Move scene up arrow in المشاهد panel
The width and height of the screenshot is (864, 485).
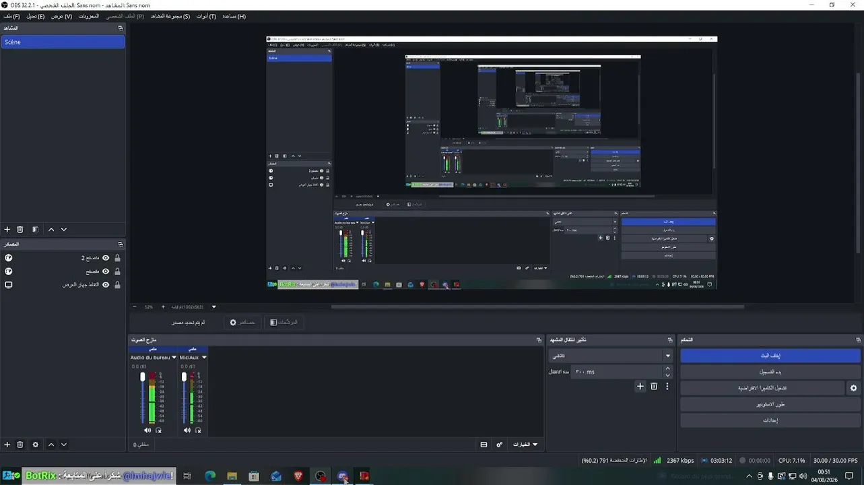[x=51, y=230]
